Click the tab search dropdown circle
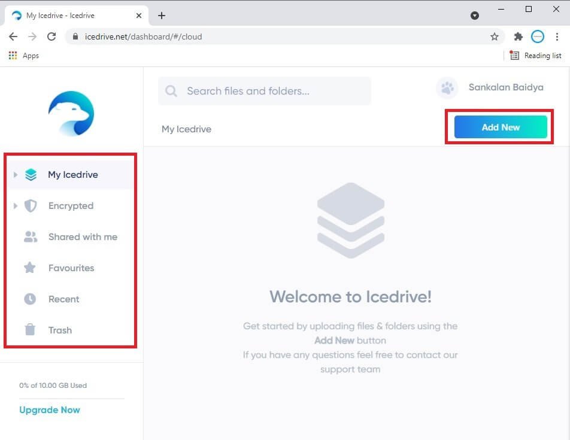 point(474,16)
